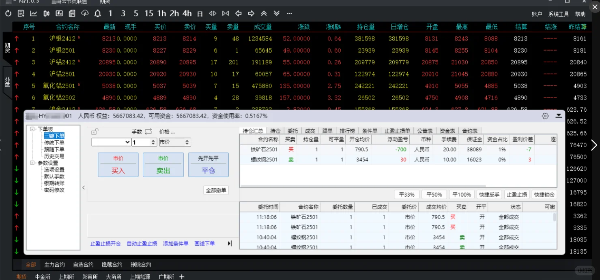Click the 快捷反手 button
Image resolution: width=600 pixels, height=280 pixels.
[489, 195]
